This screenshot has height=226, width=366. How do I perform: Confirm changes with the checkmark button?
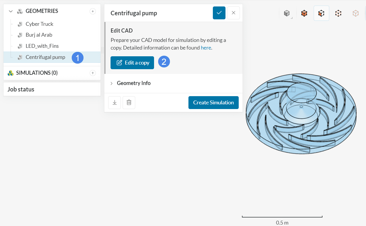pyautogui.click(x=219, y=13)
